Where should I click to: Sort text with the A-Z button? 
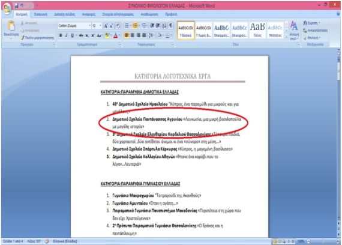pyautogui.click(x=164, y=26)
